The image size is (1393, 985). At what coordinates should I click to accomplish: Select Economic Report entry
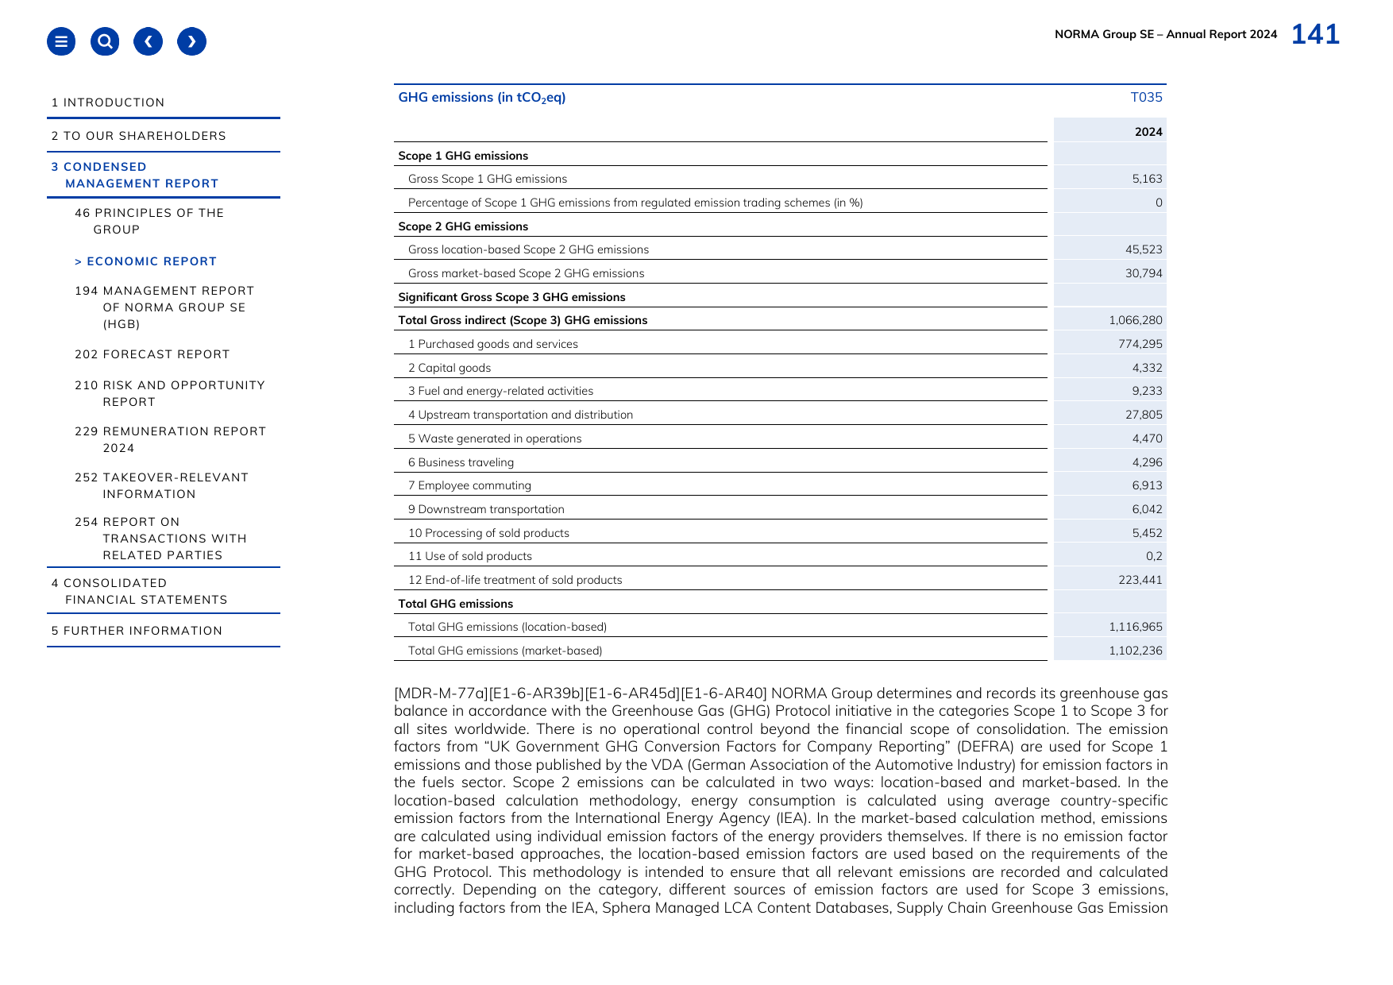[145, 261]
